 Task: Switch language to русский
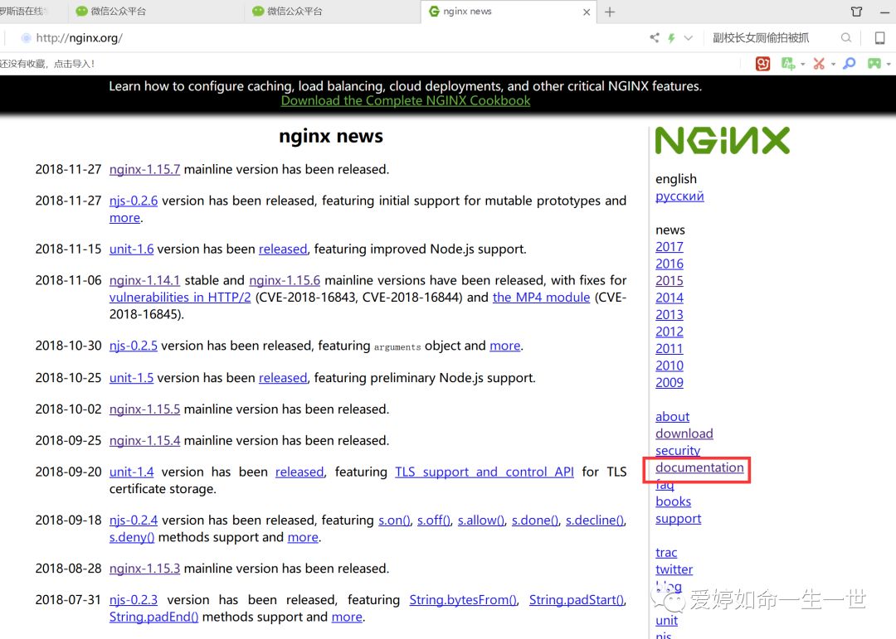point(679,196)
